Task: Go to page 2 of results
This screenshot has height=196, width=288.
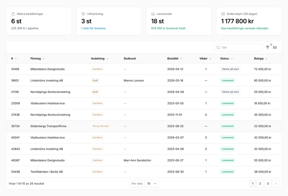Action: (x=260, y=183)
